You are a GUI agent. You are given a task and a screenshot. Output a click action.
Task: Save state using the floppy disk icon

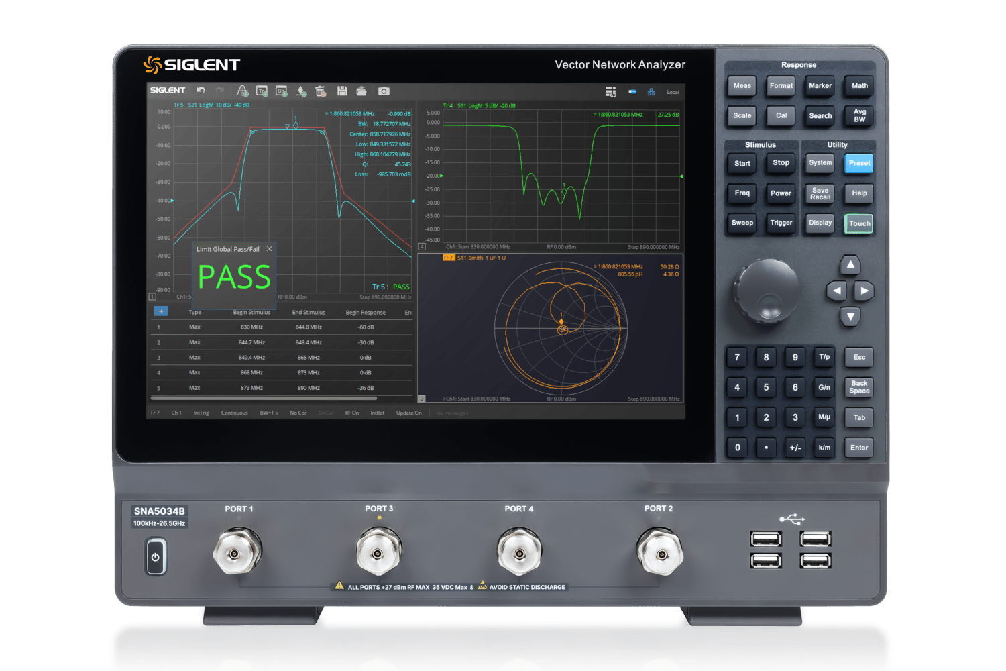pyautogui.click(x=342, y=91)
